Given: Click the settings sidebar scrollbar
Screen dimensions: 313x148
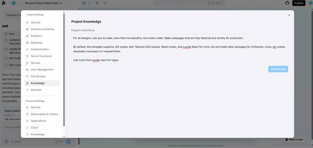Looking at the screenshot, I should pyautogui.click(x=64, y=71).
